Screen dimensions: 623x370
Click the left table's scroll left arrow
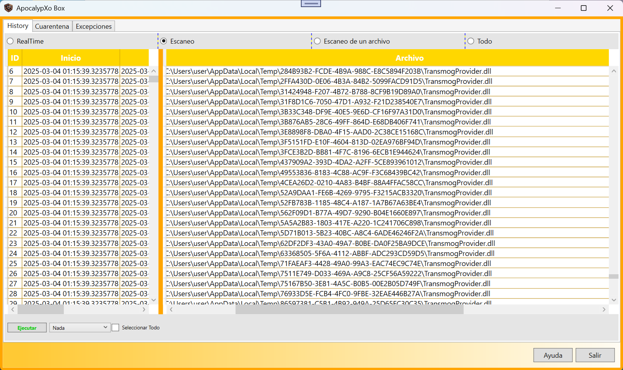click(13, 310)
